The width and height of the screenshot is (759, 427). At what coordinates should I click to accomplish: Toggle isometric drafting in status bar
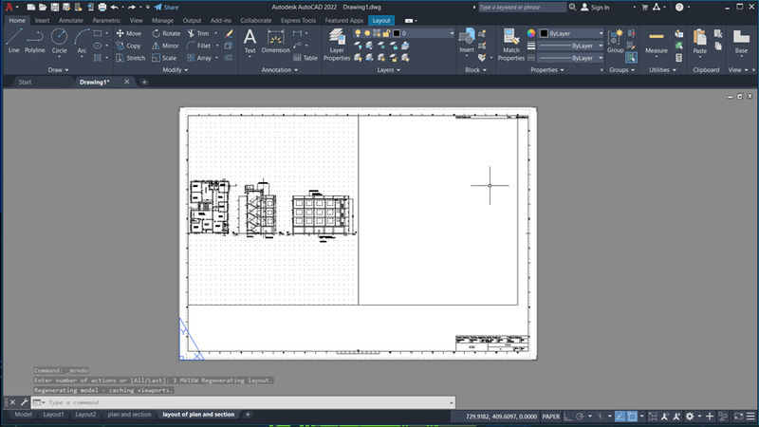[600, 417]
